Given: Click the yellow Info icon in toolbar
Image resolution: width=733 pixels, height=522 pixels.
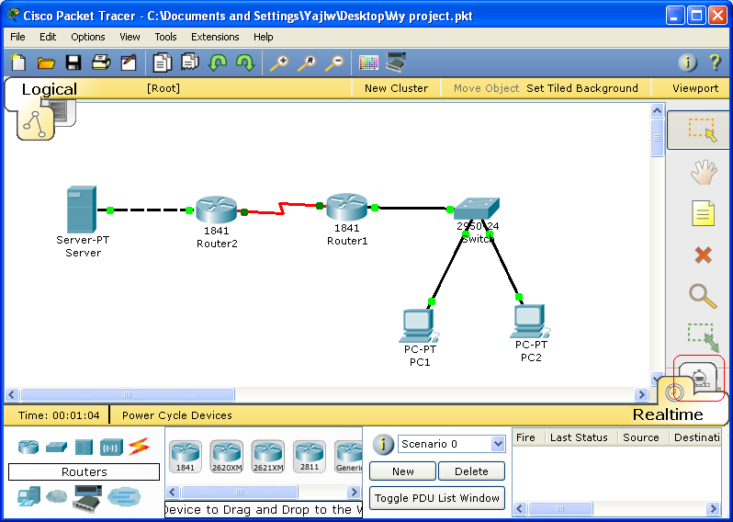Looking at the screenshot, I should click(x=688, y=62).
